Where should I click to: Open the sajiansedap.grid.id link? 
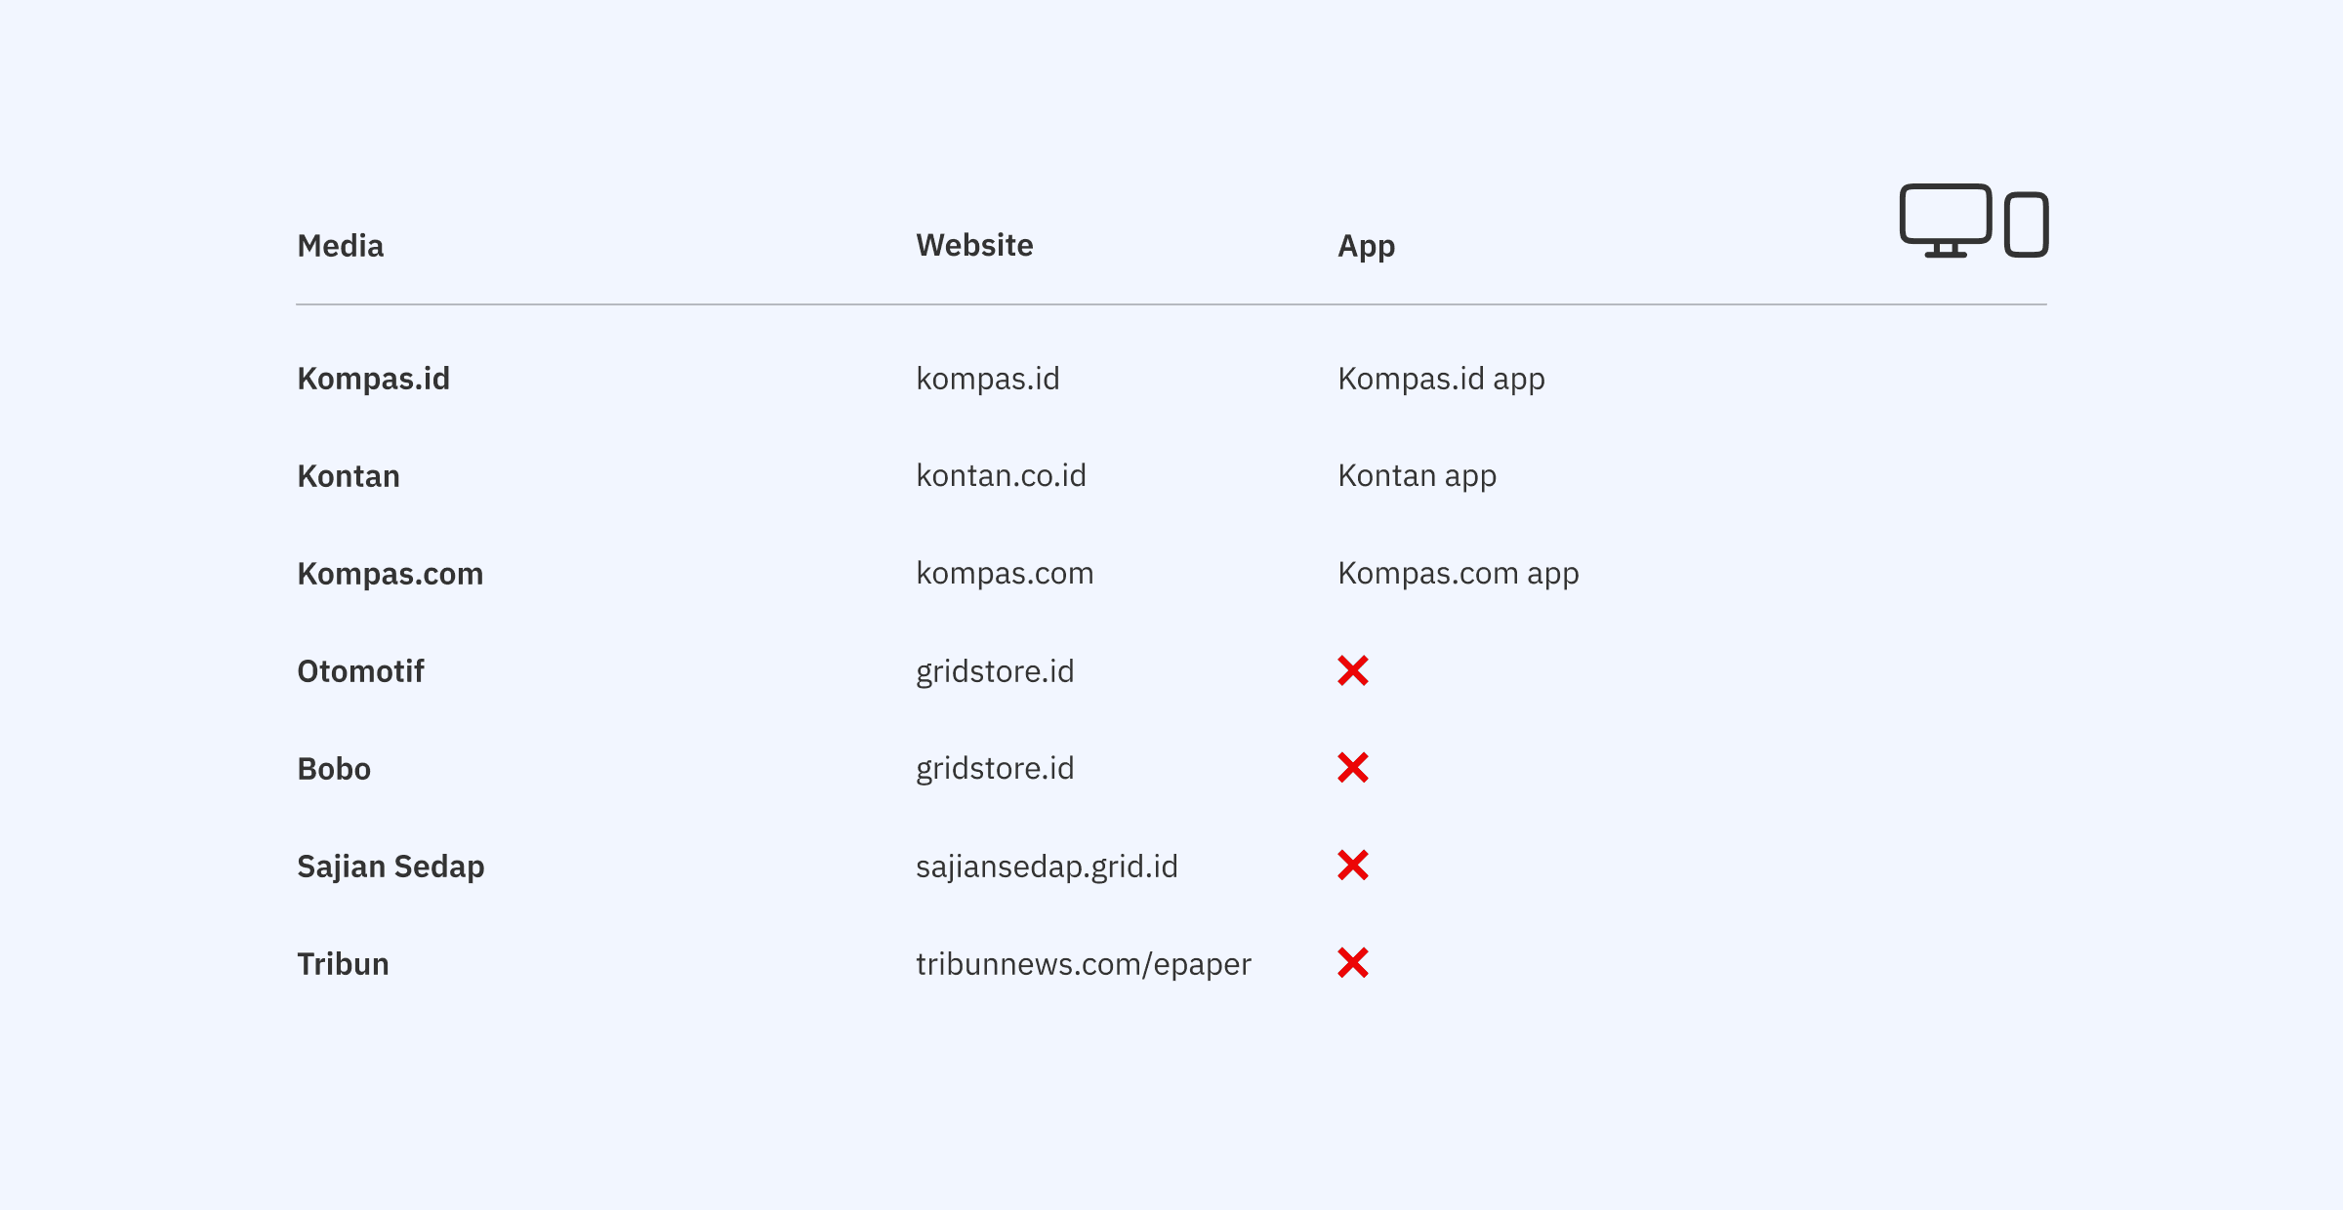(1047, 867)
